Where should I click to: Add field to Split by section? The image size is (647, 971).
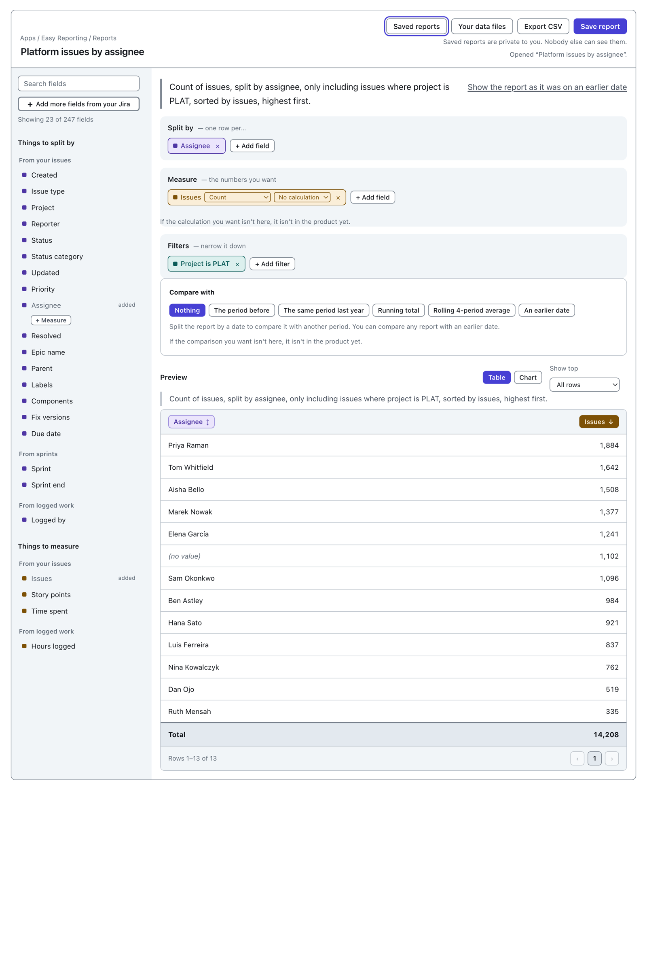click(x=252, y=146)
